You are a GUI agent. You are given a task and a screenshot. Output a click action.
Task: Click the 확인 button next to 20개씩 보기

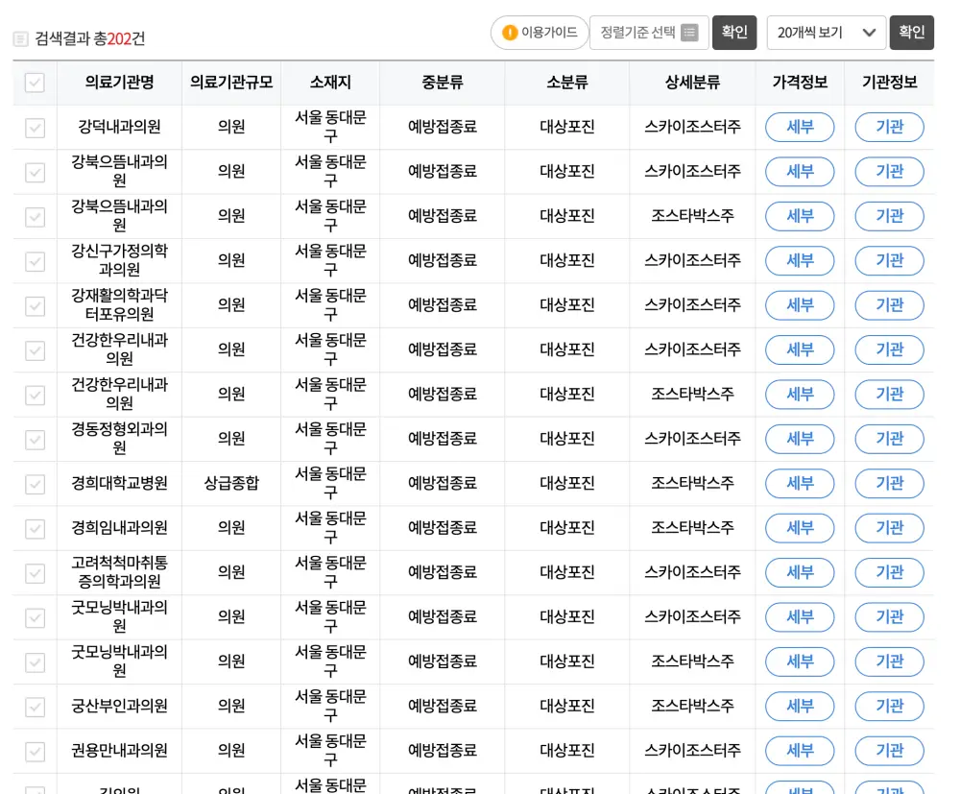912,33
